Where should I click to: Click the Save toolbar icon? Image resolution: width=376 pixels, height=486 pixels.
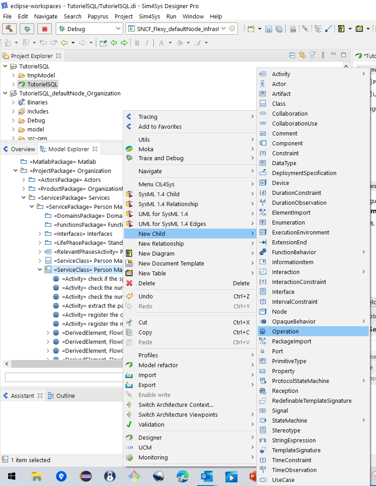[269, 29]
